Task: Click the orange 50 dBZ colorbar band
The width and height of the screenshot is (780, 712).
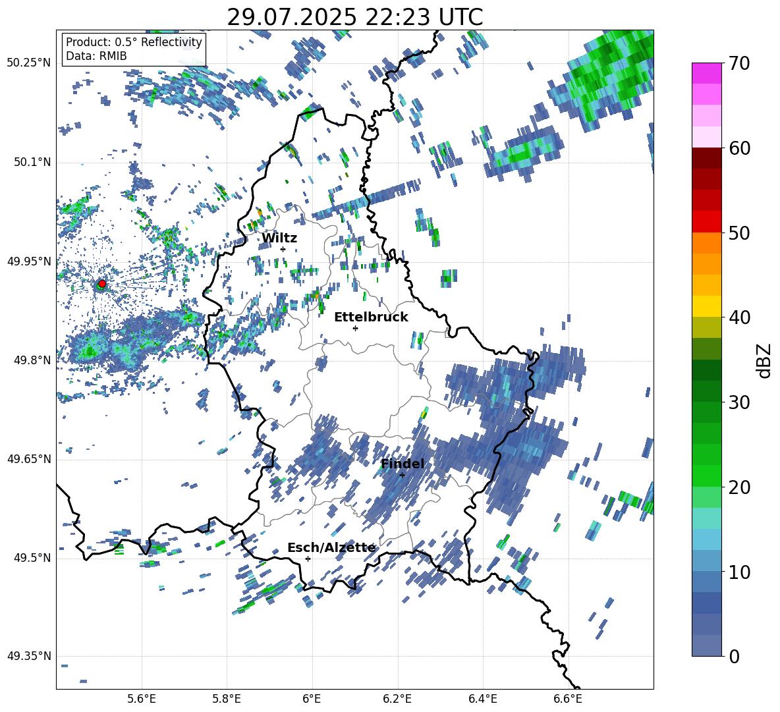Action: [706, 242]
